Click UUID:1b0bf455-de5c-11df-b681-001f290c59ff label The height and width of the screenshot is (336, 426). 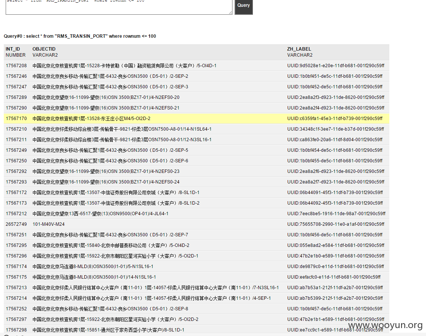(x=335, y=161)
